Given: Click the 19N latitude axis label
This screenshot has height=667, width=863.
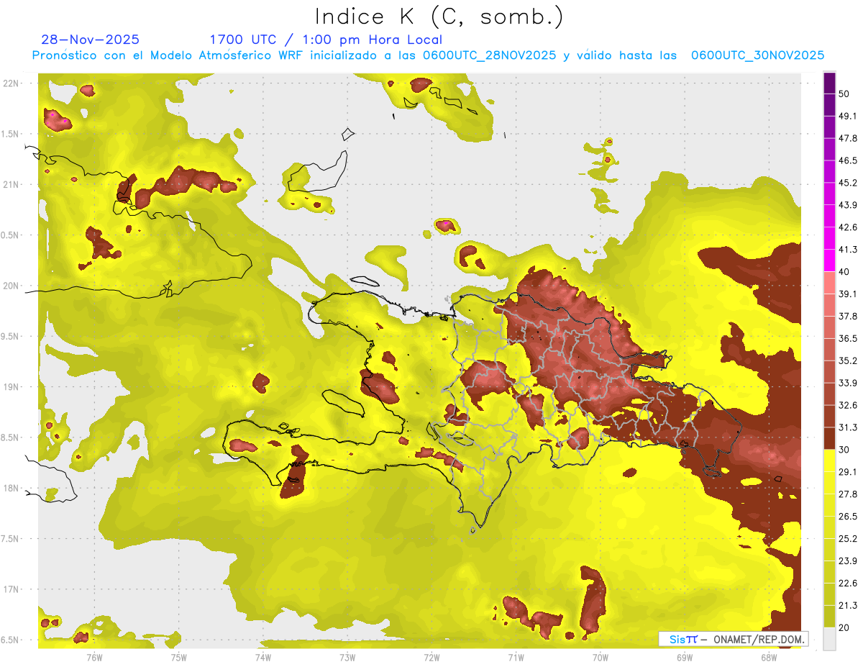Looking at the screenshot, I should pyautogui.click(x=12, y=386).
